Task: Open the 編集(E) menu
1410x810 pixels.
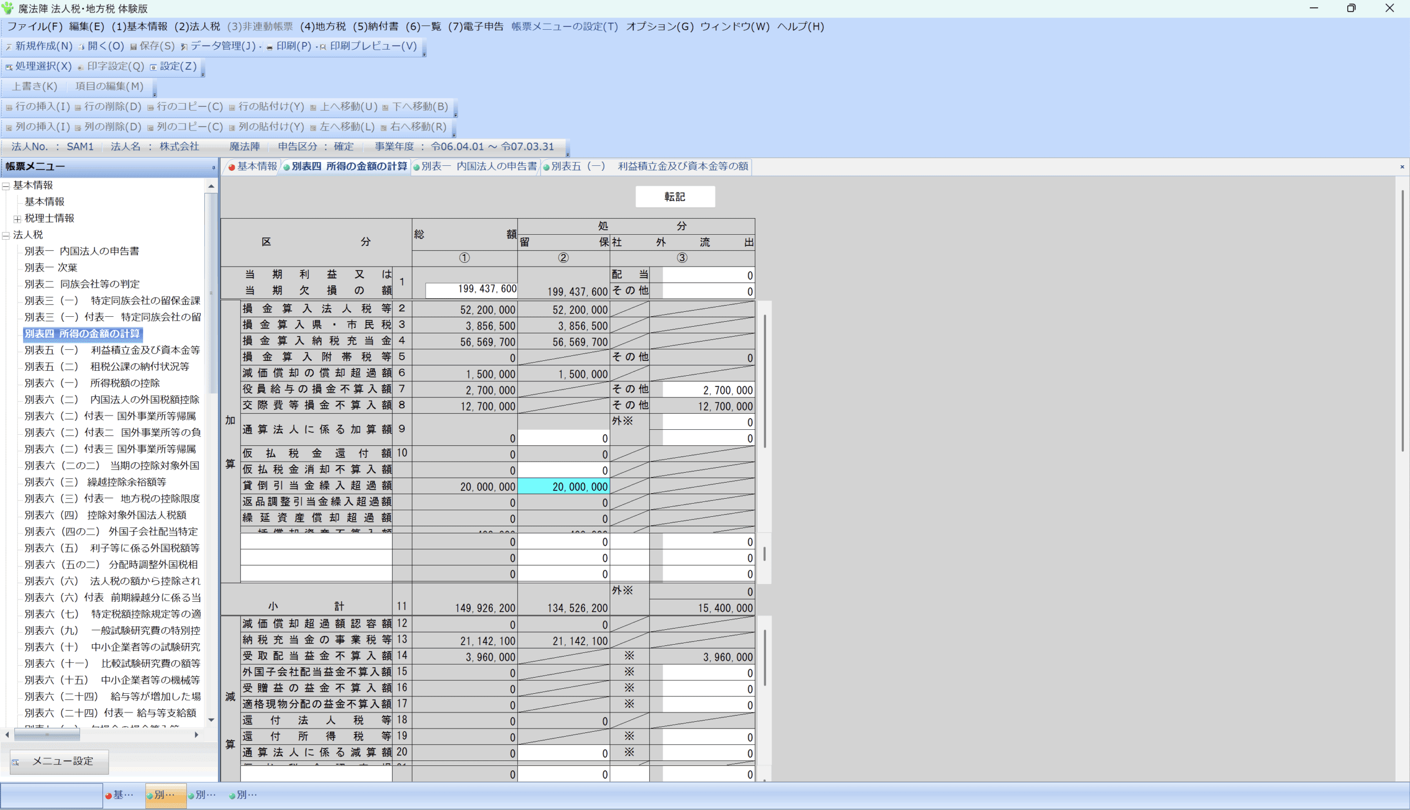Action: (86, 26)
